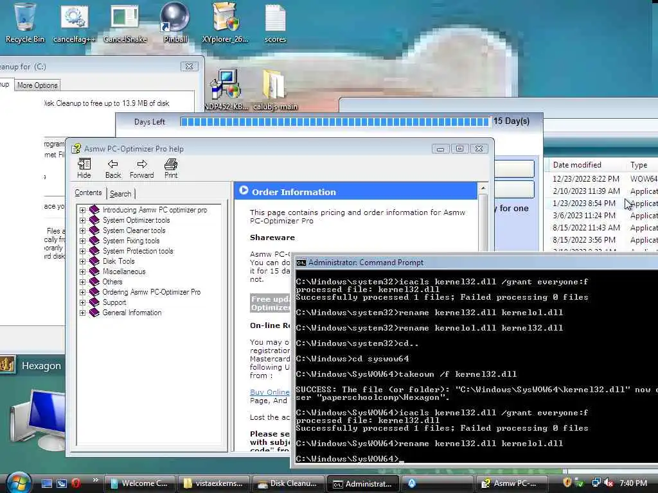The width and height of the screenshot is (658, 493).
Task: Close the Disk Cleanup dialog
Action: [x=190, y=66]
